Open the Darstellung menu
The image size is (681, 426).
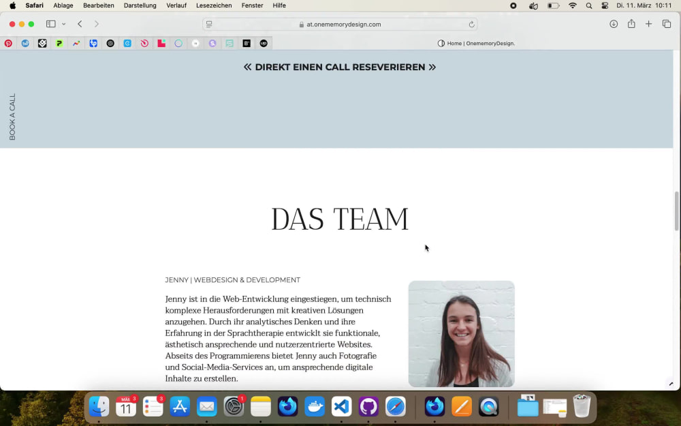[x=140, y=5]
